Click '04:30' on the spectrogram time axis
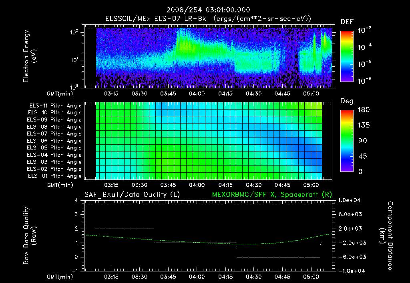 253,94
